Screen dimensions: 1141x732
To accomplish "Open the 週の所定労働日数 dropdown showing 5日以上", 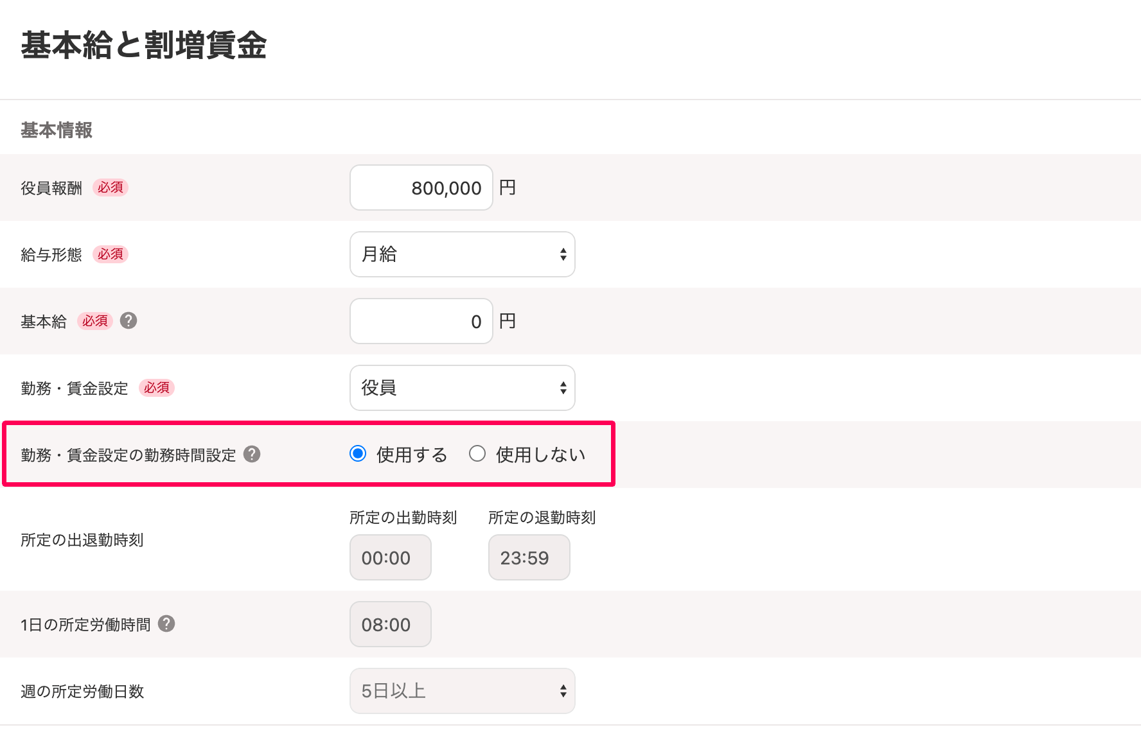I will click(463, 691).
